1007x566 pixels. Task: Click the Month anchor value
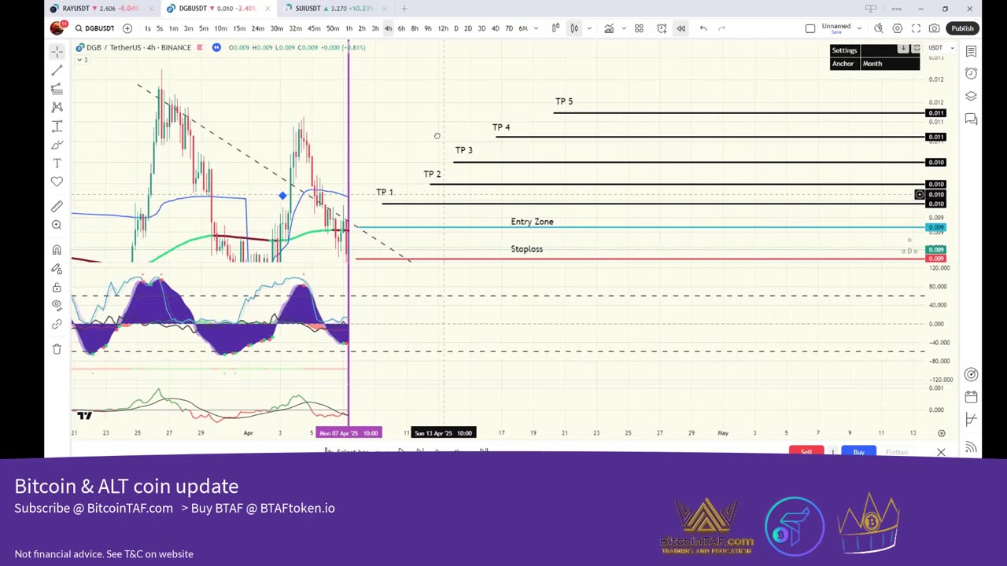pyautogui.click(x=872, y=64)
